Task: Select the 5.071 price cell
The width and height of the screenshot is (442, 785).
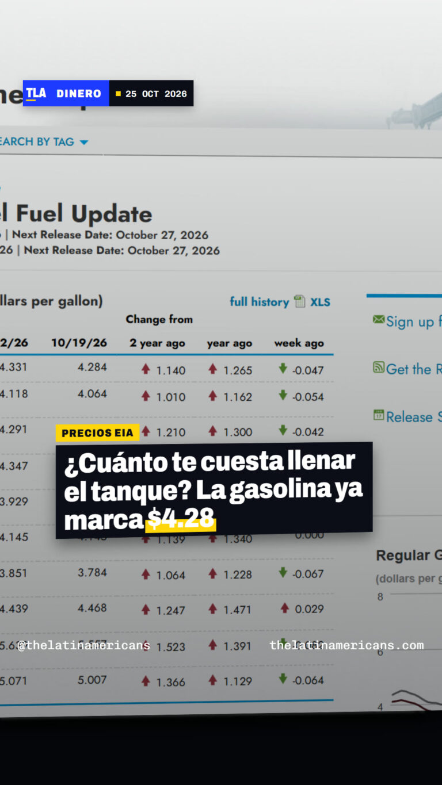Action: coord(14,680)
